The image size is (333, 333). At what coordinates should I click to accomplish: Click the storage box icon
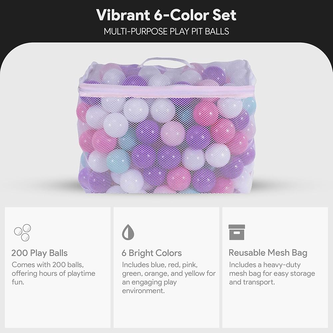(237, 232)
